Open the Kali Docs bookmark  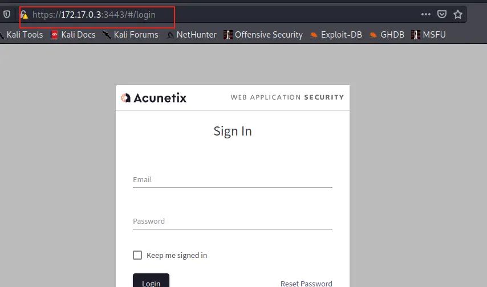[74, 34]
